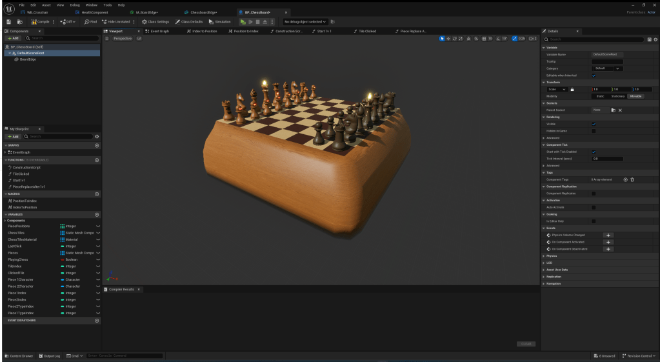
Task: Enable the Hidden in Game checkbox
Action: pos(594,131)
